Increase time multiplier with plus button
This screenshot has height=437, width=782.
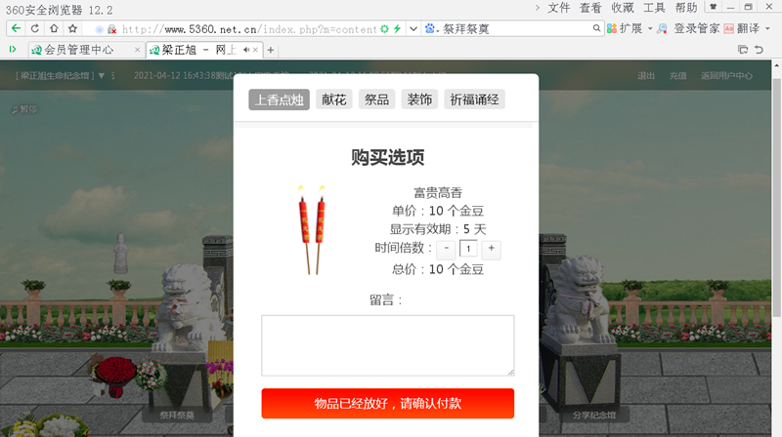492,249
